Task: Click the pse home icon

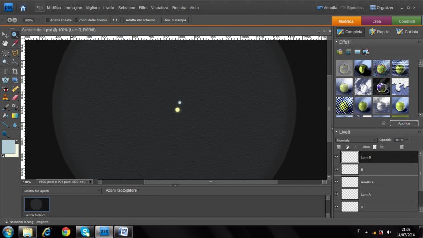Action: (23, 8)
